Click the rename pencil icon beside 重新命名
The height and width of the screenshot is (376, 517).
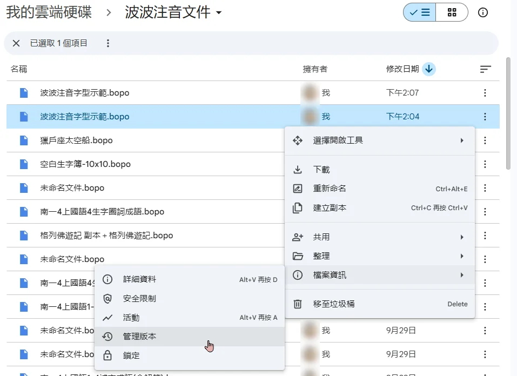click(298, 189)
